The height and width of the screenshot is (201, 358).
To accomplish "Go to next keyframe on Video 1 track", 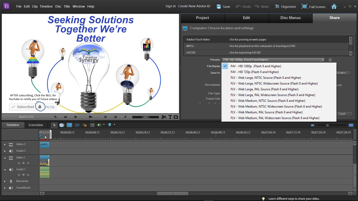I will click(28, 163).
